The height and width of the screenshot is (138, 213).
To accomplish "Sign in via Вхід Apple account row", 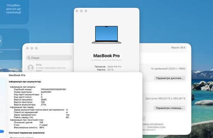I will click(x=49, y=68).
